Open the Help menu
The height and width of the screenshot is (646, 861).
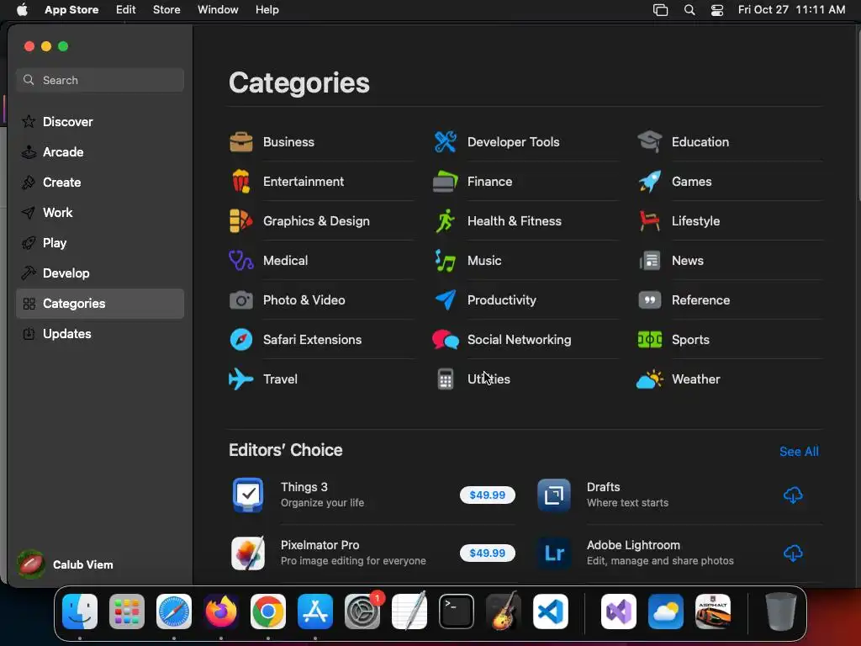tap(267, 9)
